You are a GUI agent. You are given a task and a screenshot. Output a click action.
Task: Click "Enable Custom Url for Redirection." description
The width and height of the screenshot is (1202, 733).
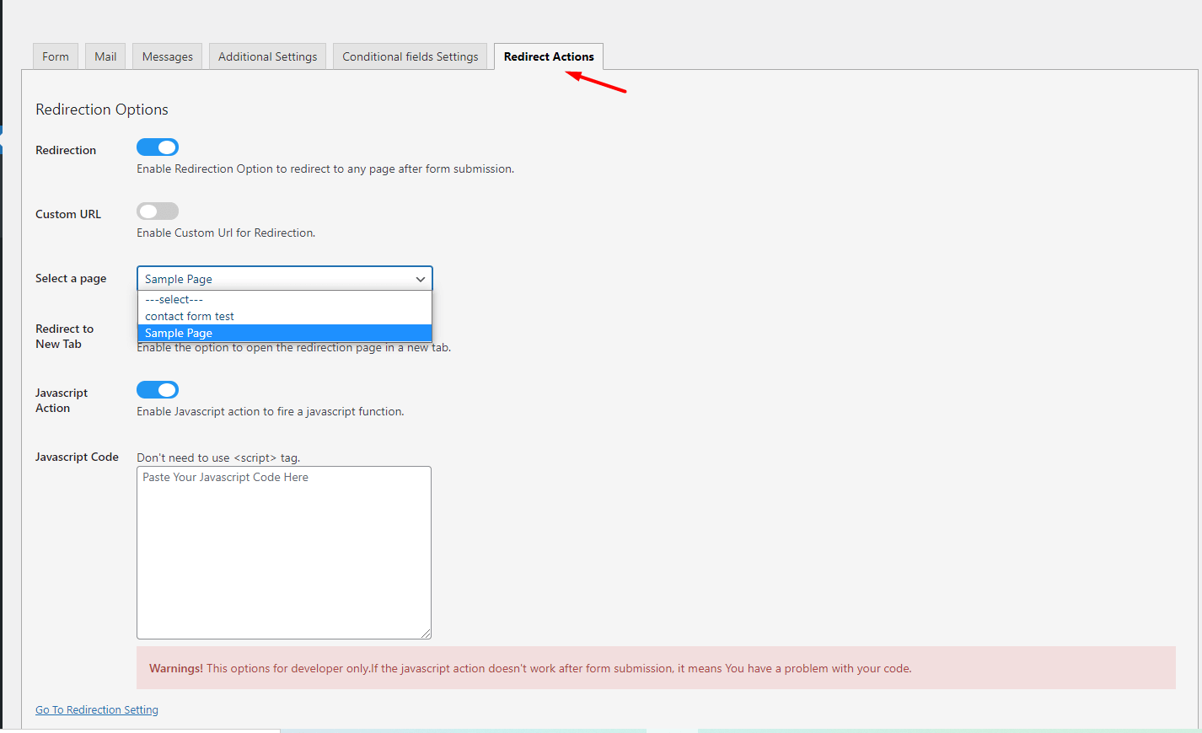point(226,233)
